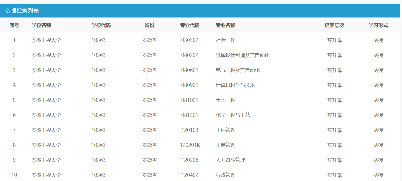402x181 pixels.
Task: Click the 学习形式 column header
Action: tap(378, 25)
